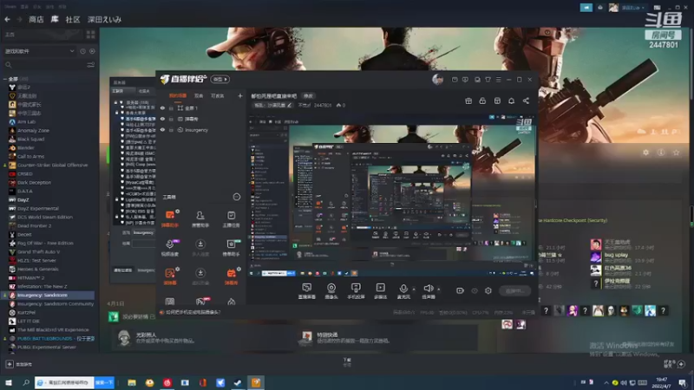Open the 房管助手 tool in toolbox
Viewport: 694px width, 390px height.
pyautogui.click(x=200, y=218)
